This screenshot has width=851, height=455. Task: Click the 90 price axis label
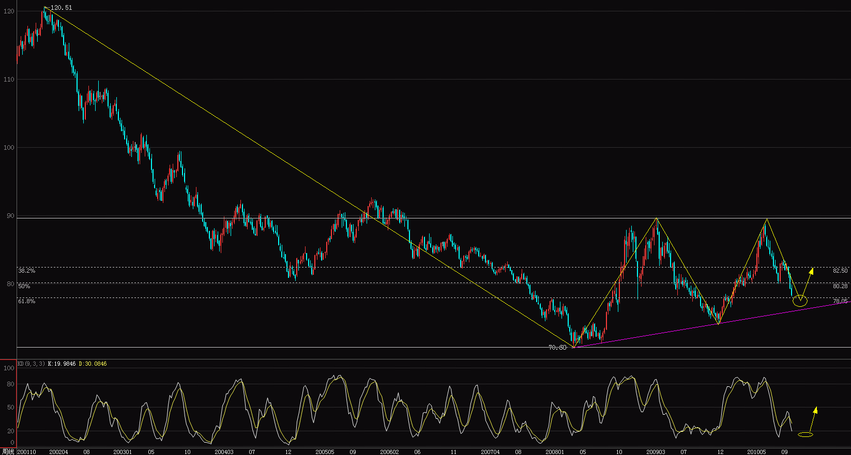tap(10, 216)
